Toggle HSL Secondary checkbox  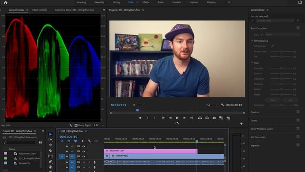pos(298,137)
